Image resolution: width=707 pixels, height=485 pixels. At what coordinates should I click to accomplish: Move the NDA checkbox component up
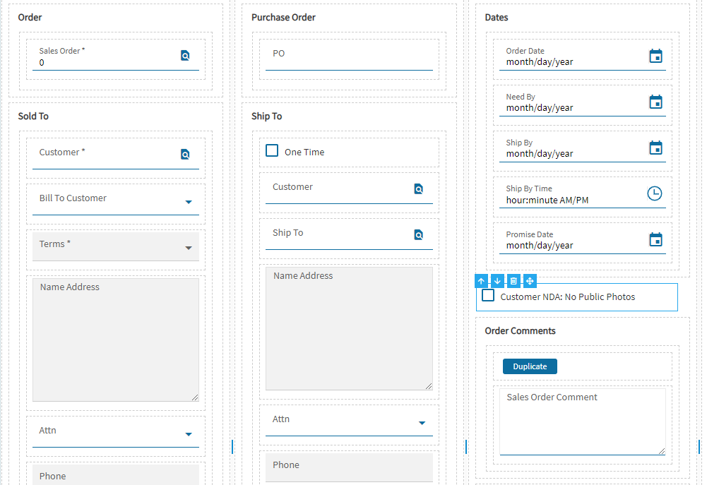point(481,281)
